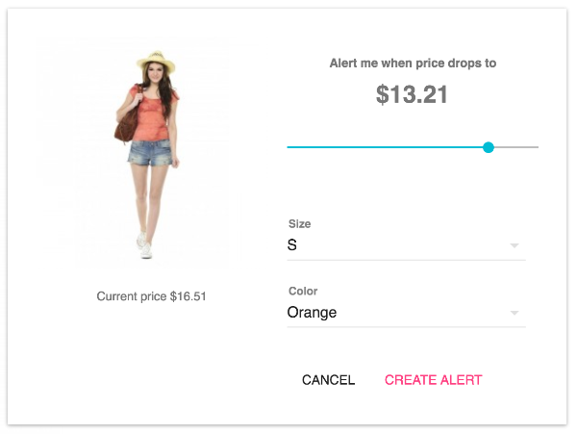Image resolution: width=577 pixels, height=434 pixels.
Task: Click the $13.21 target price value
Action: click(412, 94)
